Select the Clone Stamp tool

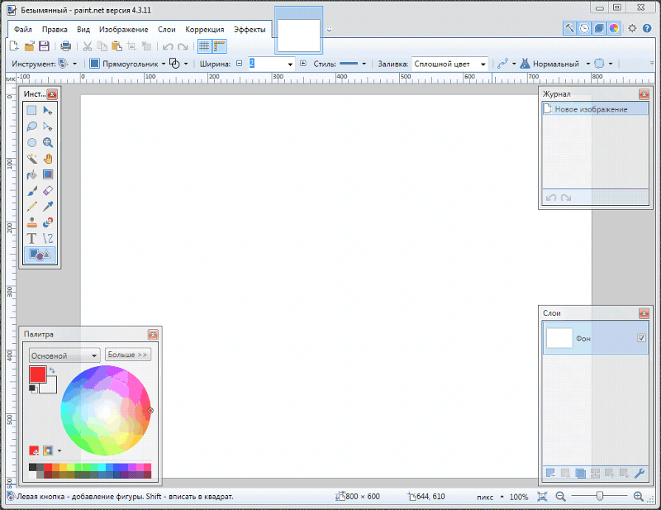(31, 222)
